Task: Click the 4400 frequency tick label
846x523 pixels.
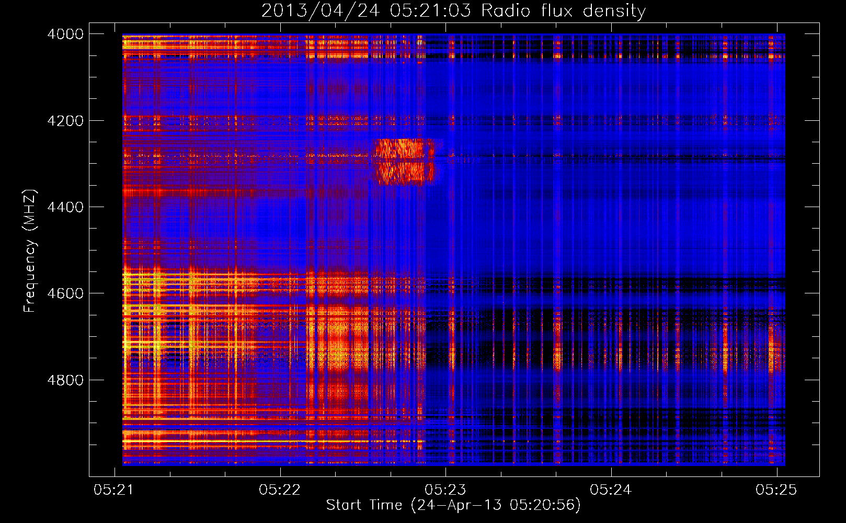Action: tap(65, 207)
